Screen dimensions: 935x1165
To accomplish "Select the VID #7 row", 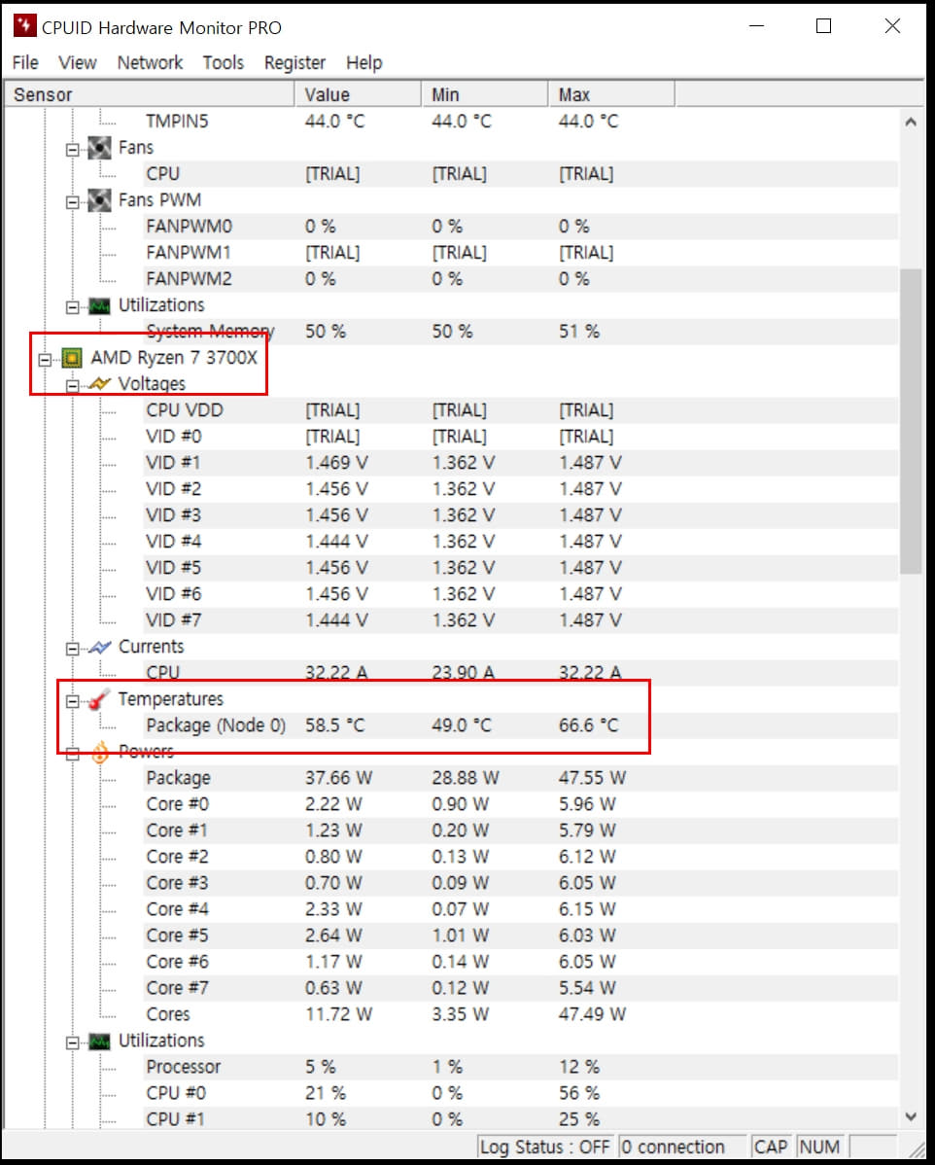I will [521, 620].
